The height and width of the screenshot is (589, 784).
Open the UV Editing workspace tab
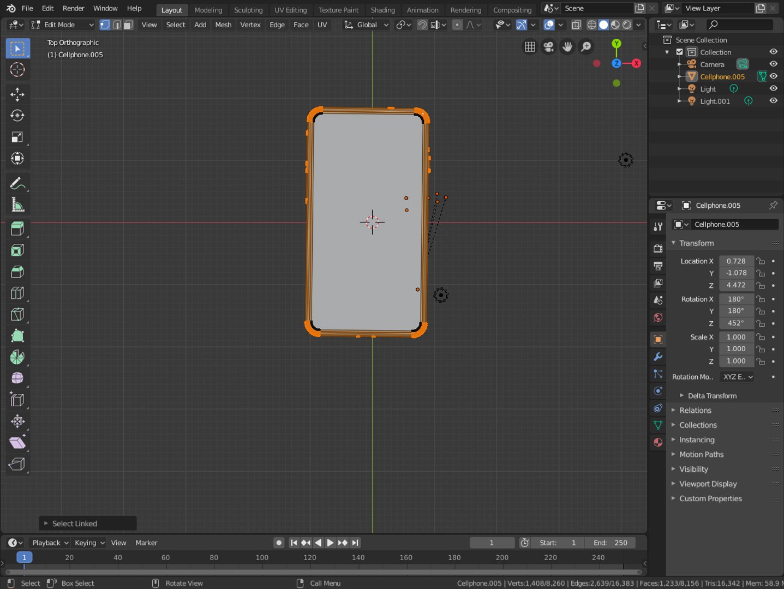click(x=290, y=10)
